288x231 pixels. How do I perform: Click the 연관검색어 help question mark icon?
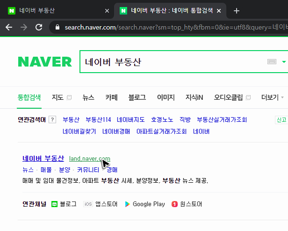click(52, 119)
